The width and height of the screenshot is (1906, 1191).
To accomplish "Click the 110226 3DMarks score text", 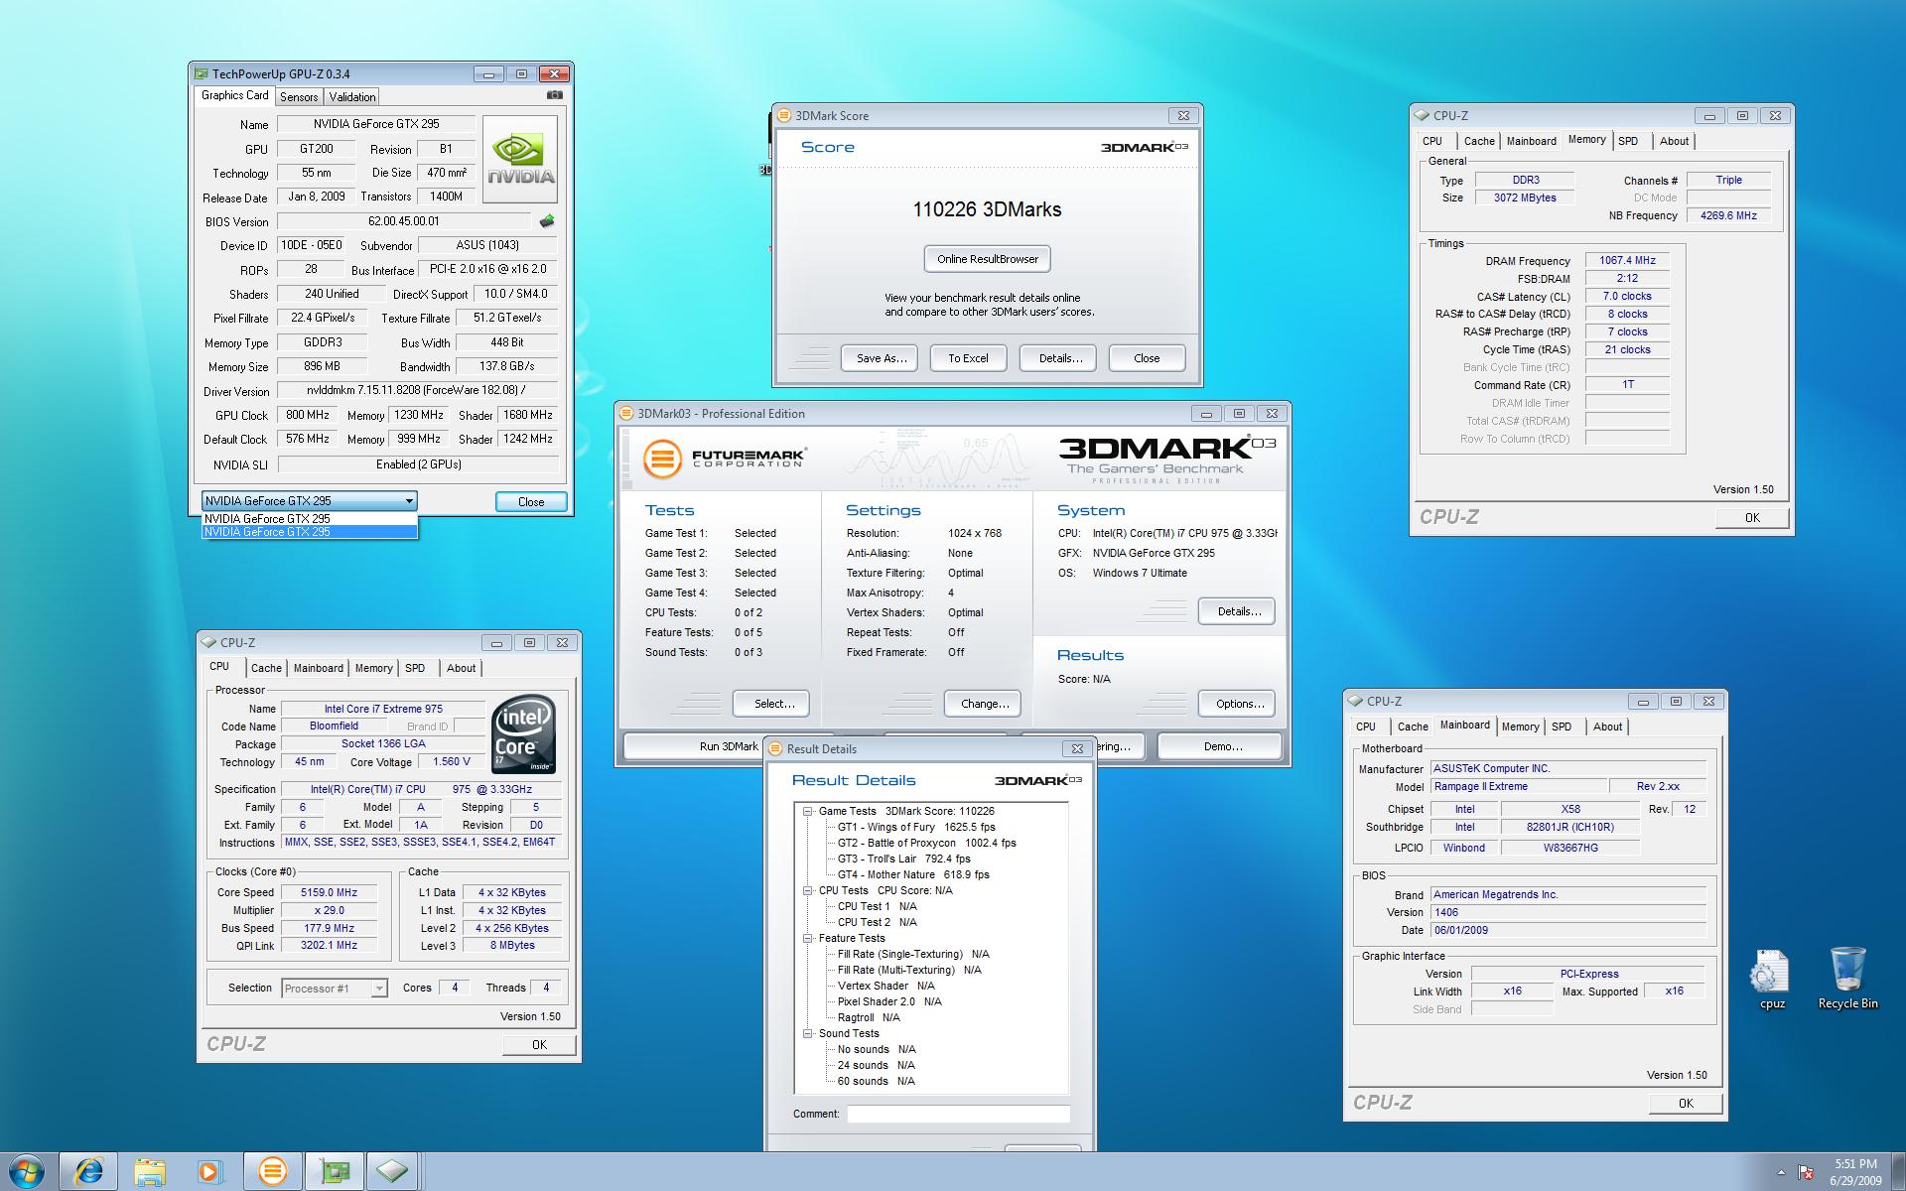I will pyautogui.click(x=987, y=209).
